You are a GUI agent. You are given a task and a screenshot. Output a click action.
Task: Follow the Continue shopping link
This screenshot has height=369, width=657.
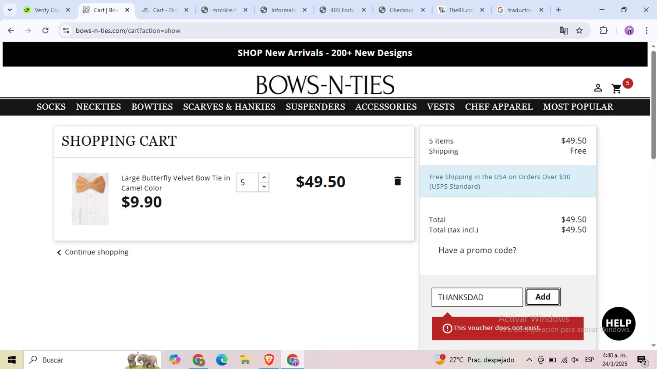pos(93,252)
